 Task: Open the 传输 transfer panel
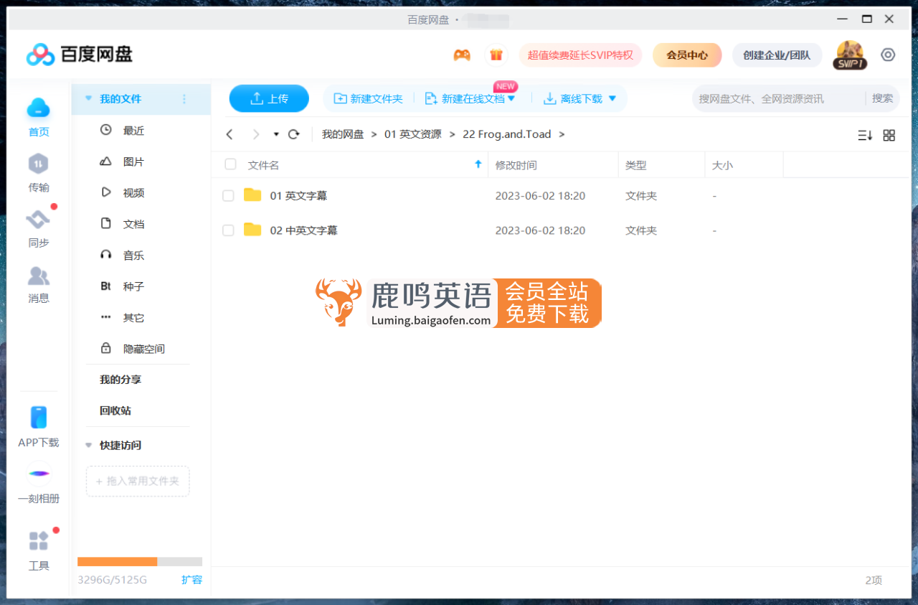click(39, 172)
